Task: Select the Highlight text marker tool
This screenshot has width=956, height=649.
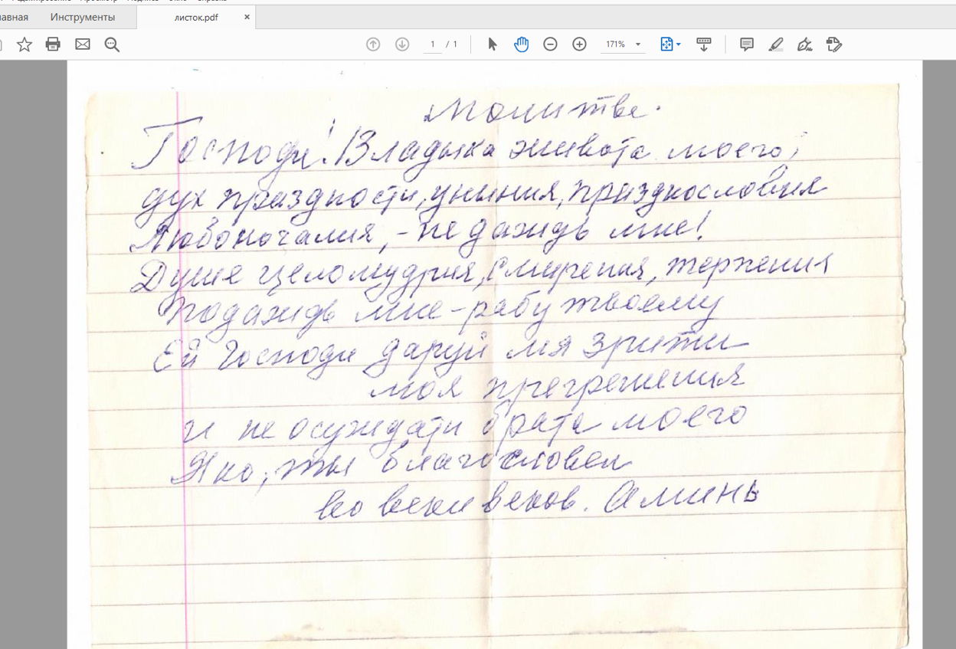Action: (776, 44)
